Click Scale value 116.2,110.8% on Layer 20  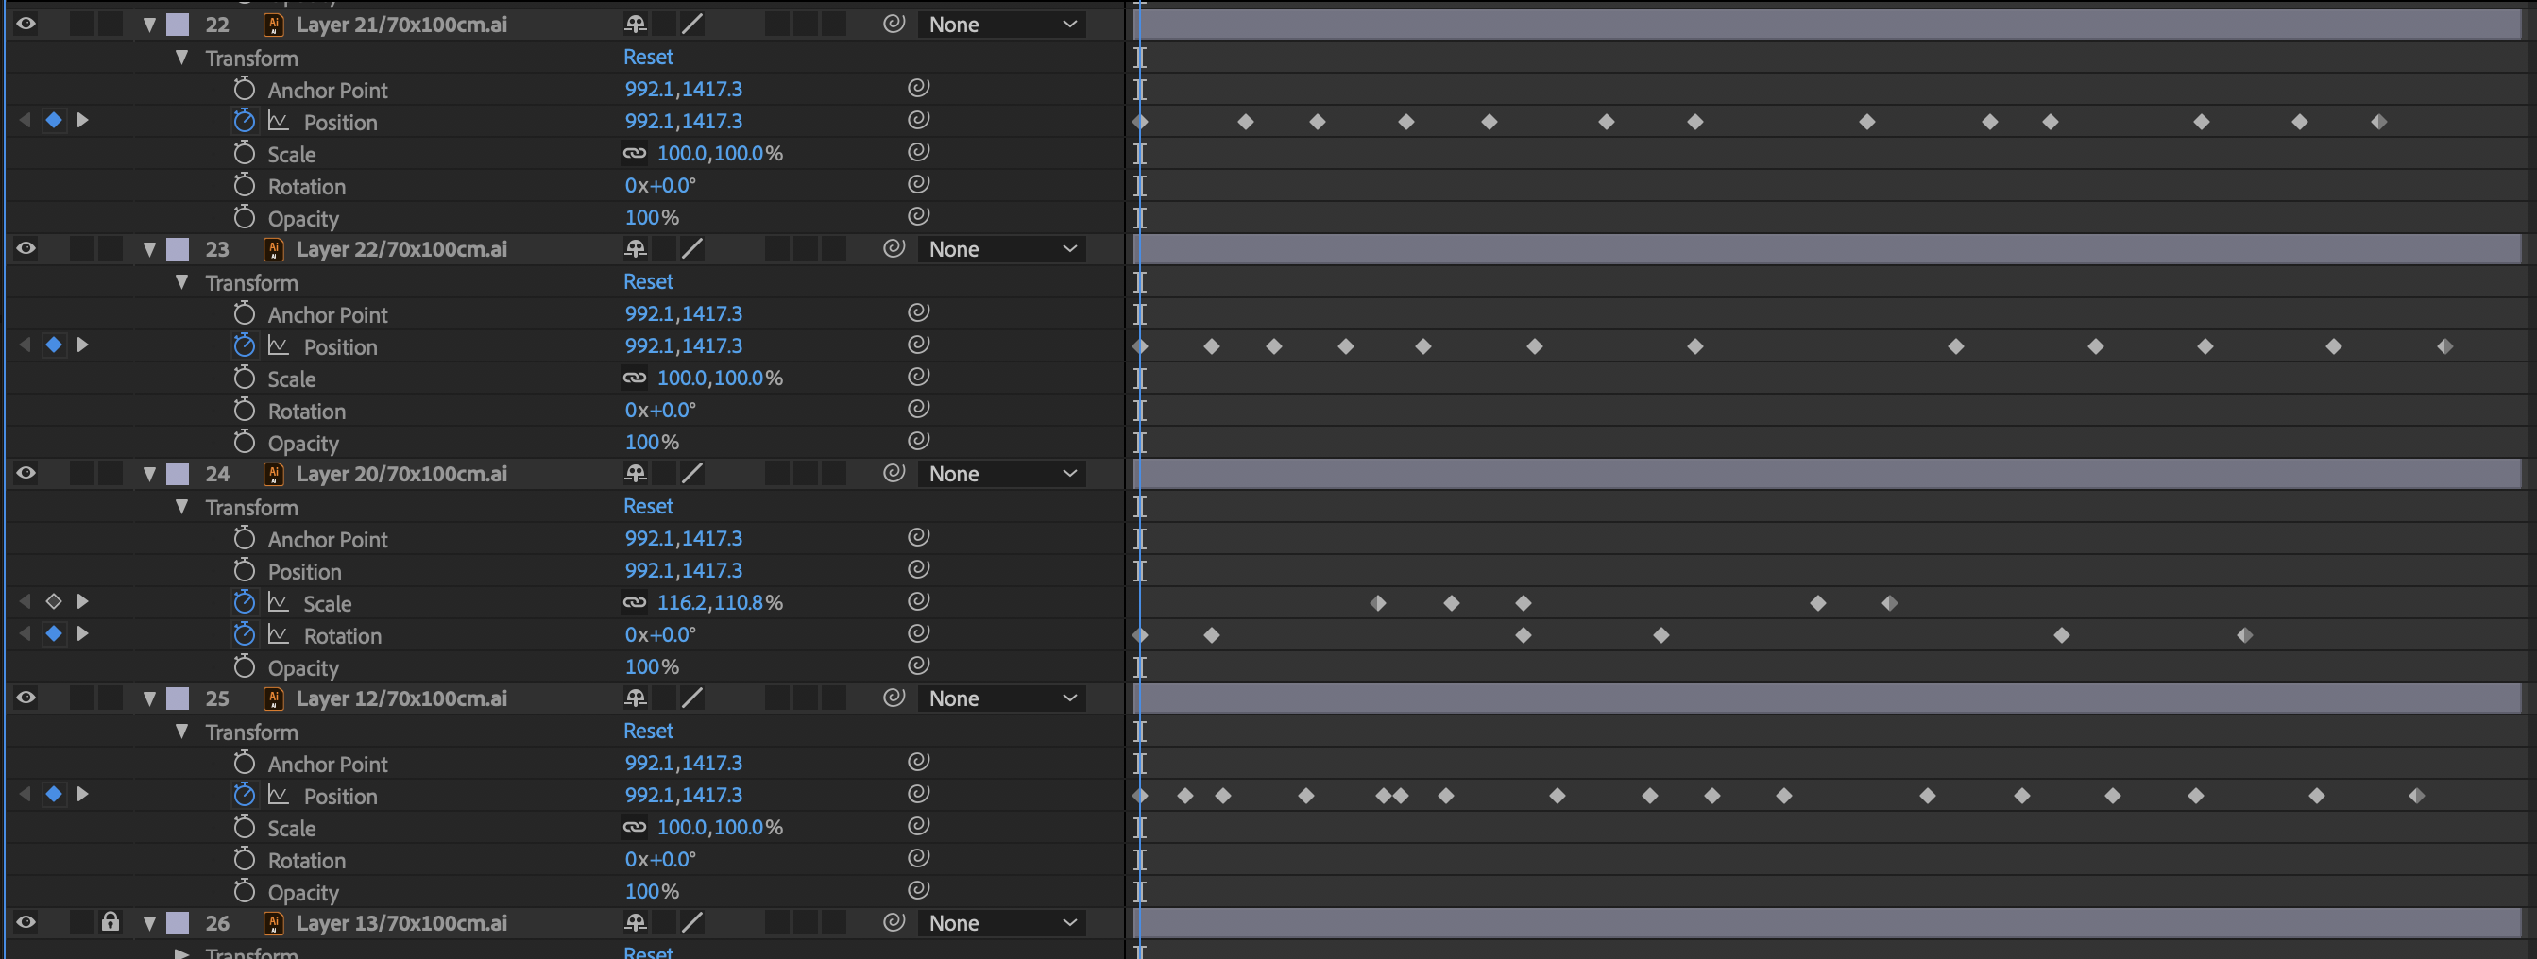click(720, 602)
